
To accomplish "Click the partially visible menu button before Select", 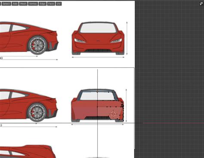I will click(x=0, y=3).
